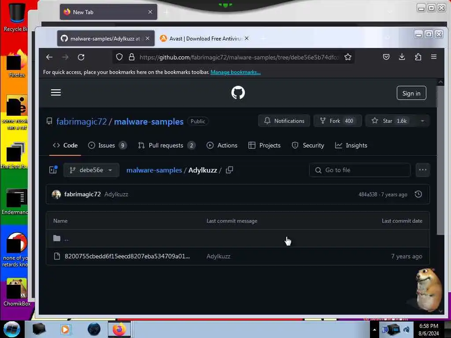Open Adylkuzz commit message in file row
This screenshot has height=338, width=451.
(218, 257)
